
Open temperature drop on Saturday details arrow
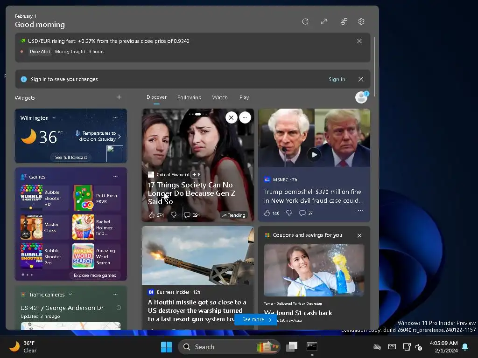(119, 137)
